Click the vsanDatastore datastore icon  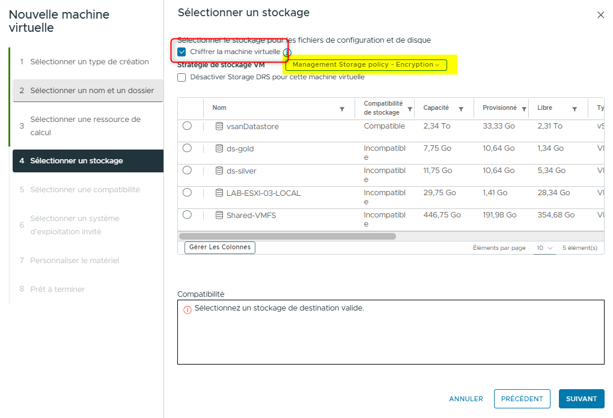pyautogui.click(x=219, y=127)
